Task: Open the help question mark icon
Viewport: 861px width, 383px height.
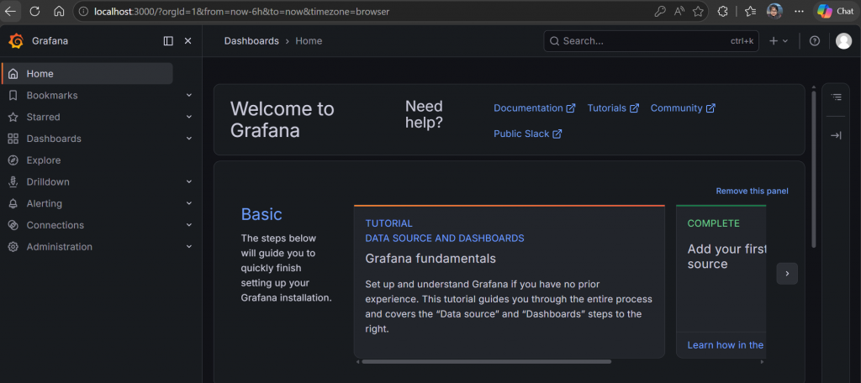Action: (815, 41)
